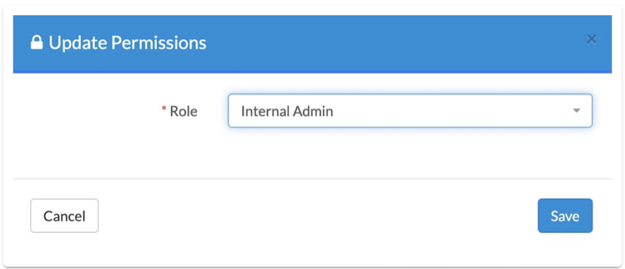Click blank footer space between Cancel and Save

click(318, 215)
